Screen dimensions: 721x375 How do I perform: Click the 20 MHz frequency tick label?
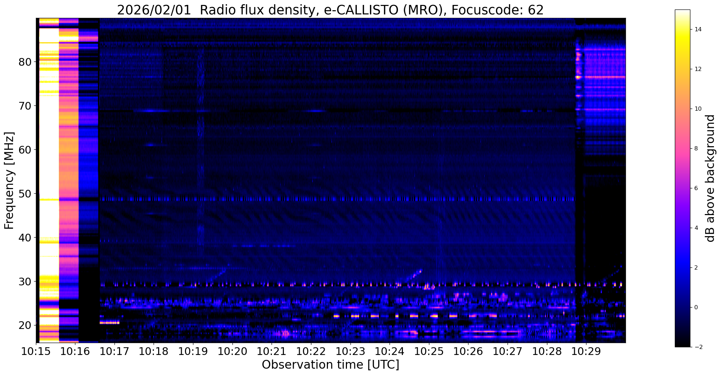[x=25, y=325]
